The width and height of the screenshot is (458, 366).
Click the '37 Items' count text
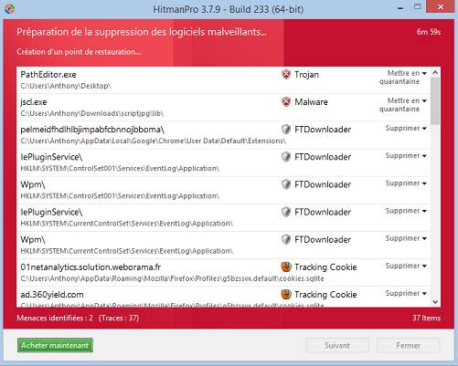(426, 318)
